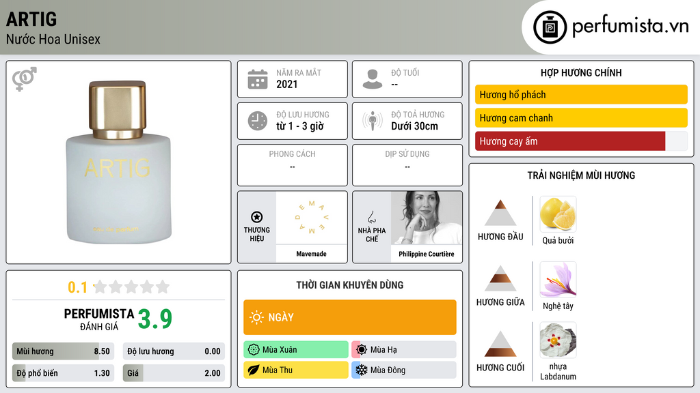Click the leaf icon for Mùa Thu
This screenshot has width=700, height=393.
pyautogui.click(x=254, y=370)
